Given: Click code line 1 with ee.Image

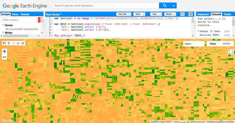Looking at the screenshot, I should pos(116,18).
